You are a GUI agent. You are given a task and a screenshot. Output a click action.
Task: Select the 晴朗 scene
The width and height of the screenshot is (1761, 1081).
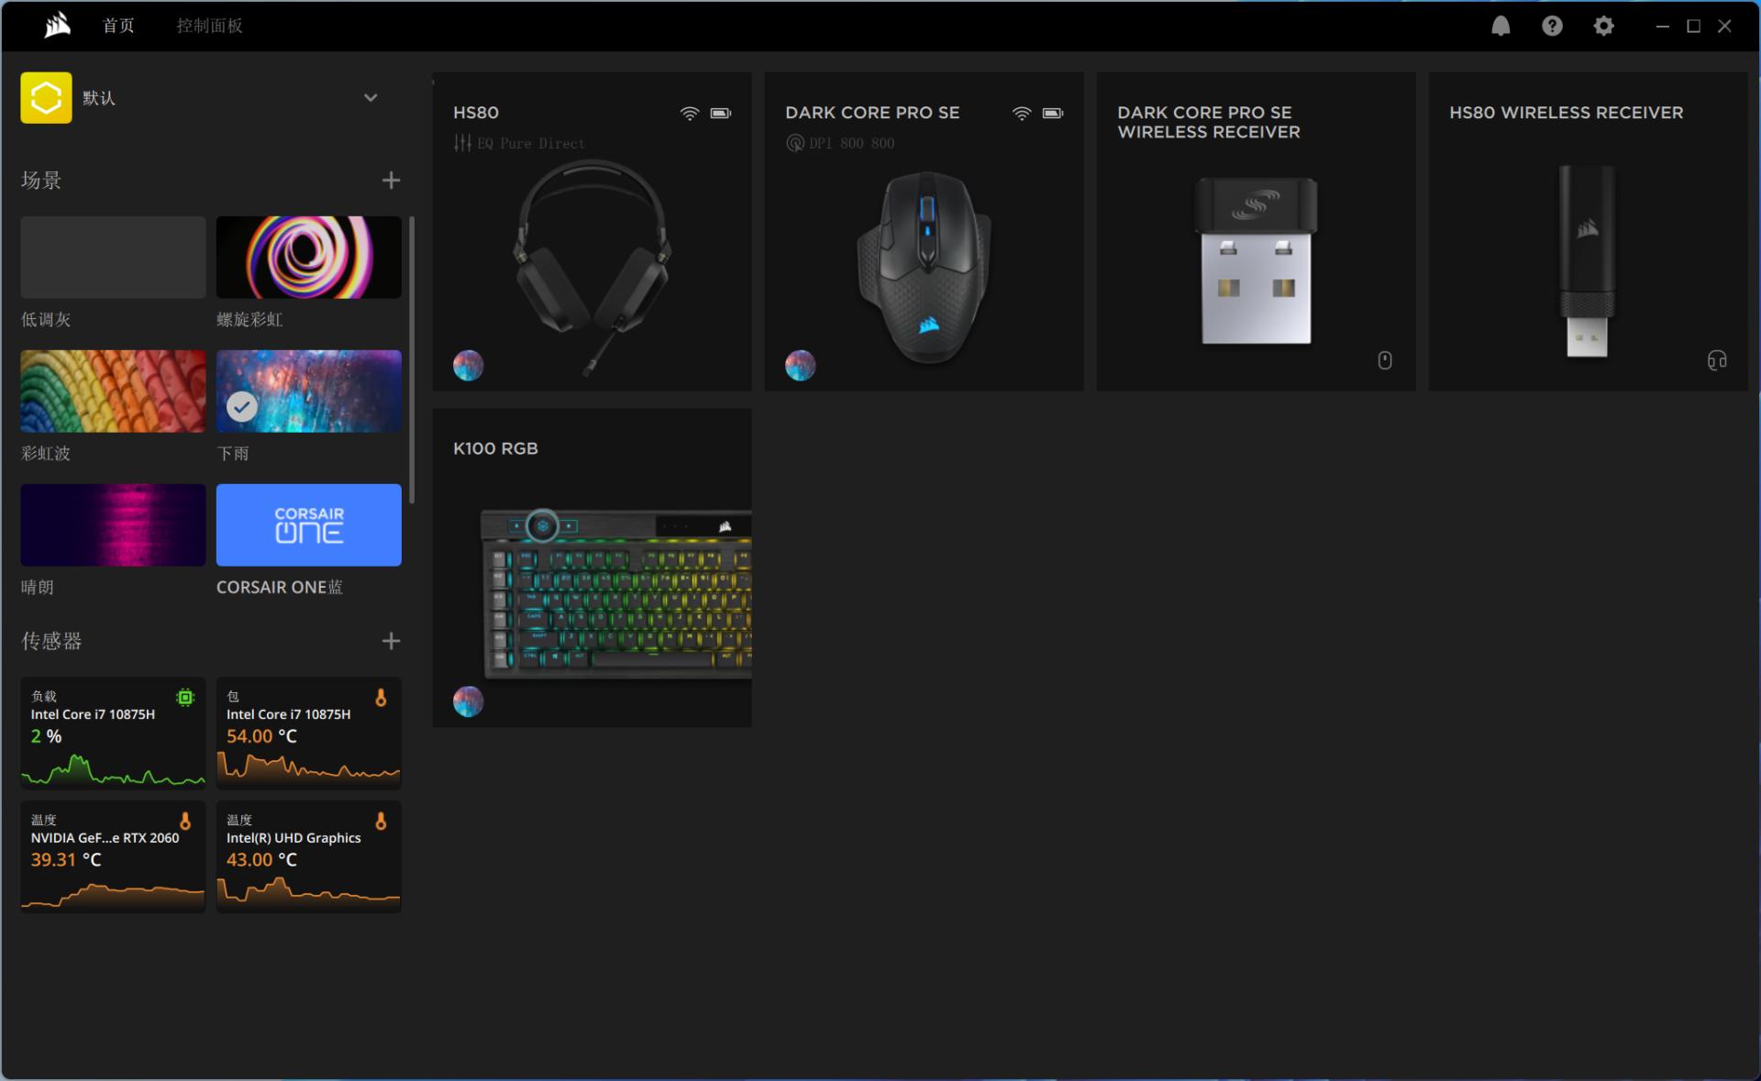point(113,524)
